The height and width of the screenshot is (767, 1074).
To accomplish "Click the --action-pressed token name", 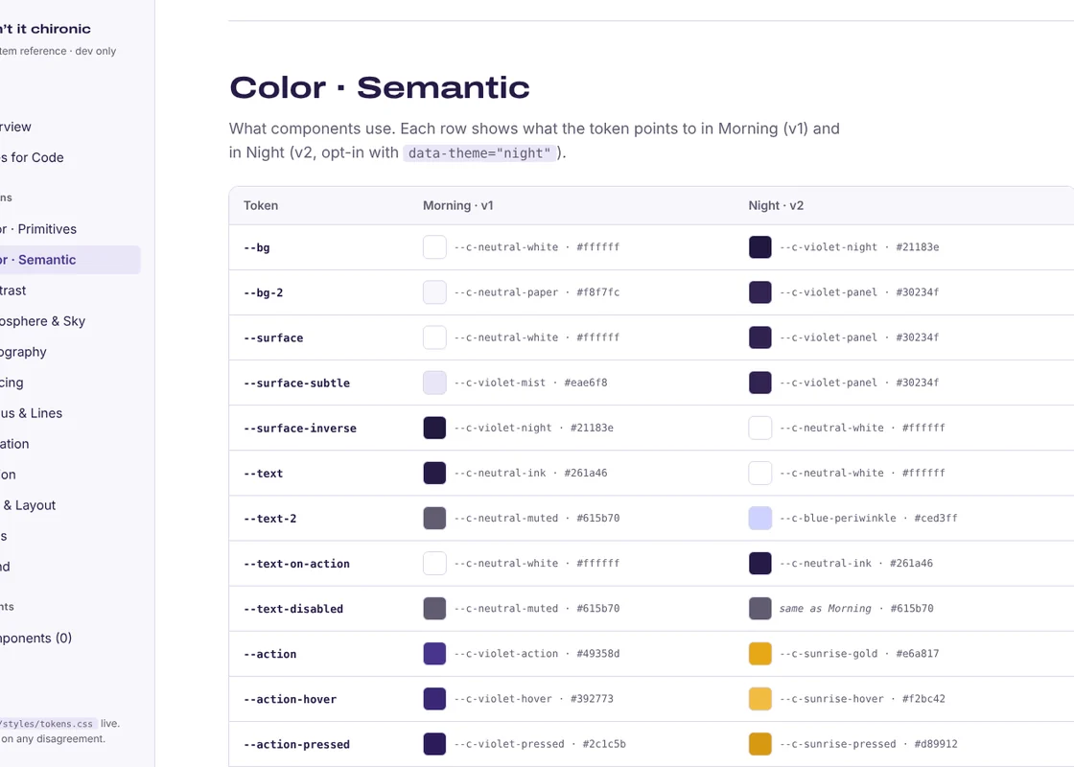I will pos(296,745).
